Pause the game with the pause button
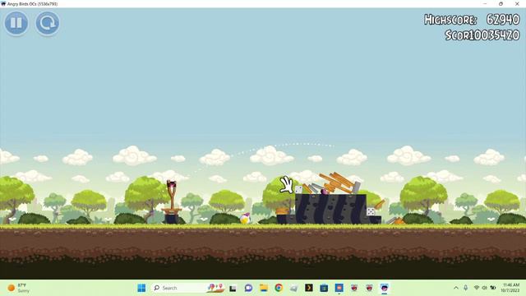Viewport: 526px width, 296px height. (x=16, y=23)
